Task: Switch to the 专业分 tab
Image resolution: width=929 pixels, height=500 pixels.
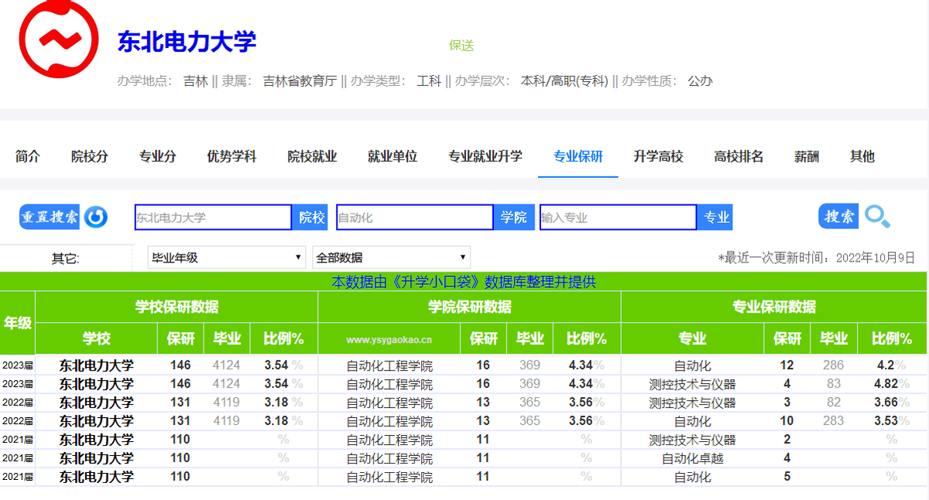Action: coord(158,156)
